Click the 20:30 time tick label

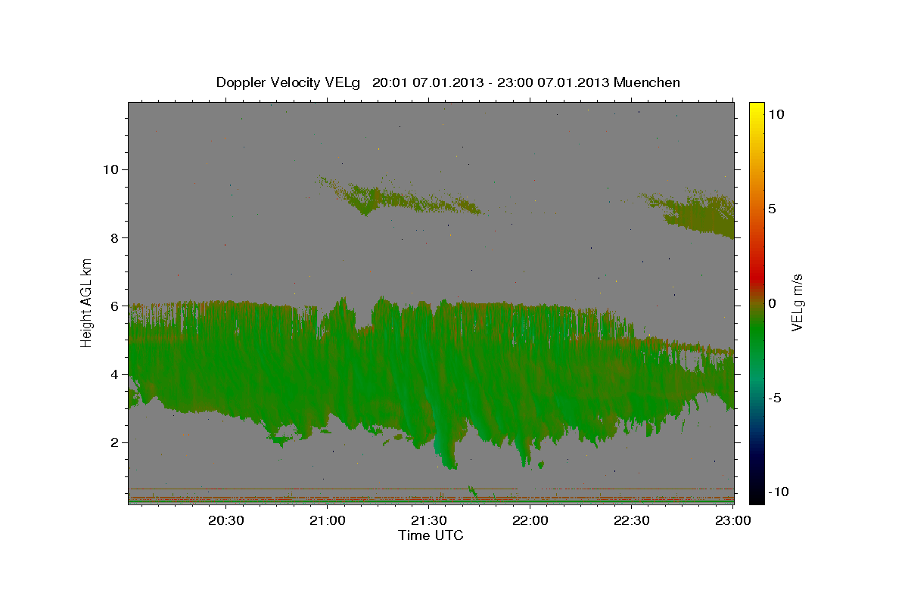[226, 521]
